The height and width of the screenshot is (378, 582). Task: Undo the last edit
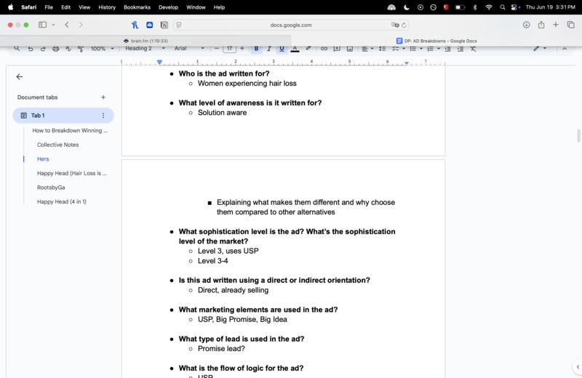coord(31,49)
